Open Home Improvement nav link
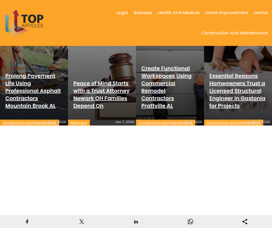This screenshot has height=228, width=272. (x=226, y=13)
